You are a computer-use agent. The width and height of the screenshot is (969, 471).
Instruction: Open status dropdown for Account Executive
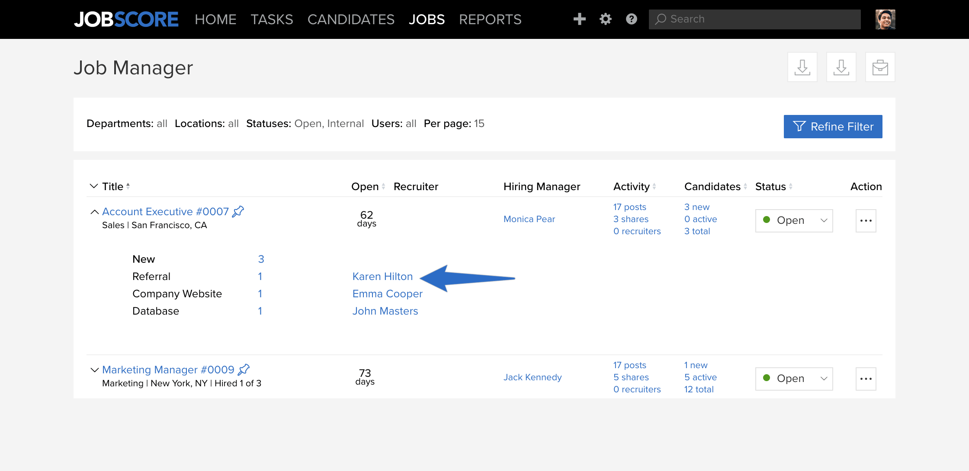794,221
